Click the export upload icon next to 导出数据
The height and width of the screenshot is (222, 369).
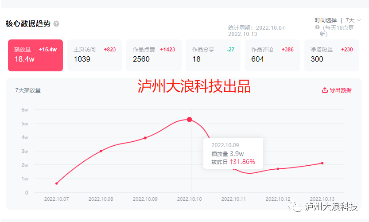pos(325,90)
